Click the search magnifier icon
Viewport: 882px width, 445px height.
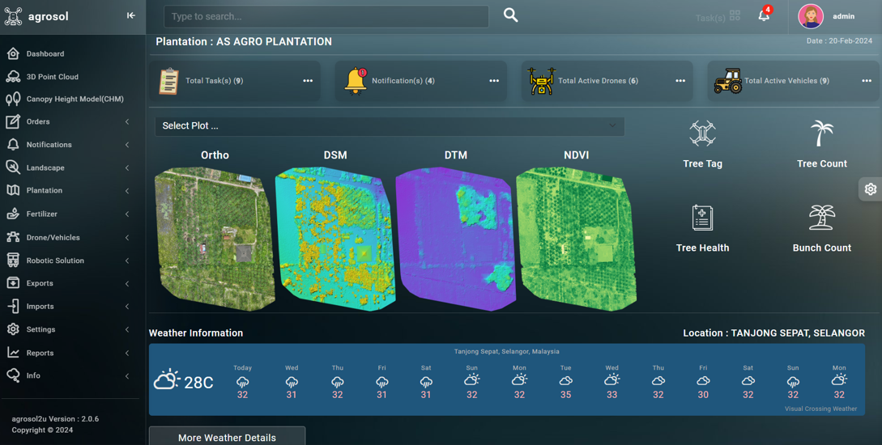coord(511,15)
